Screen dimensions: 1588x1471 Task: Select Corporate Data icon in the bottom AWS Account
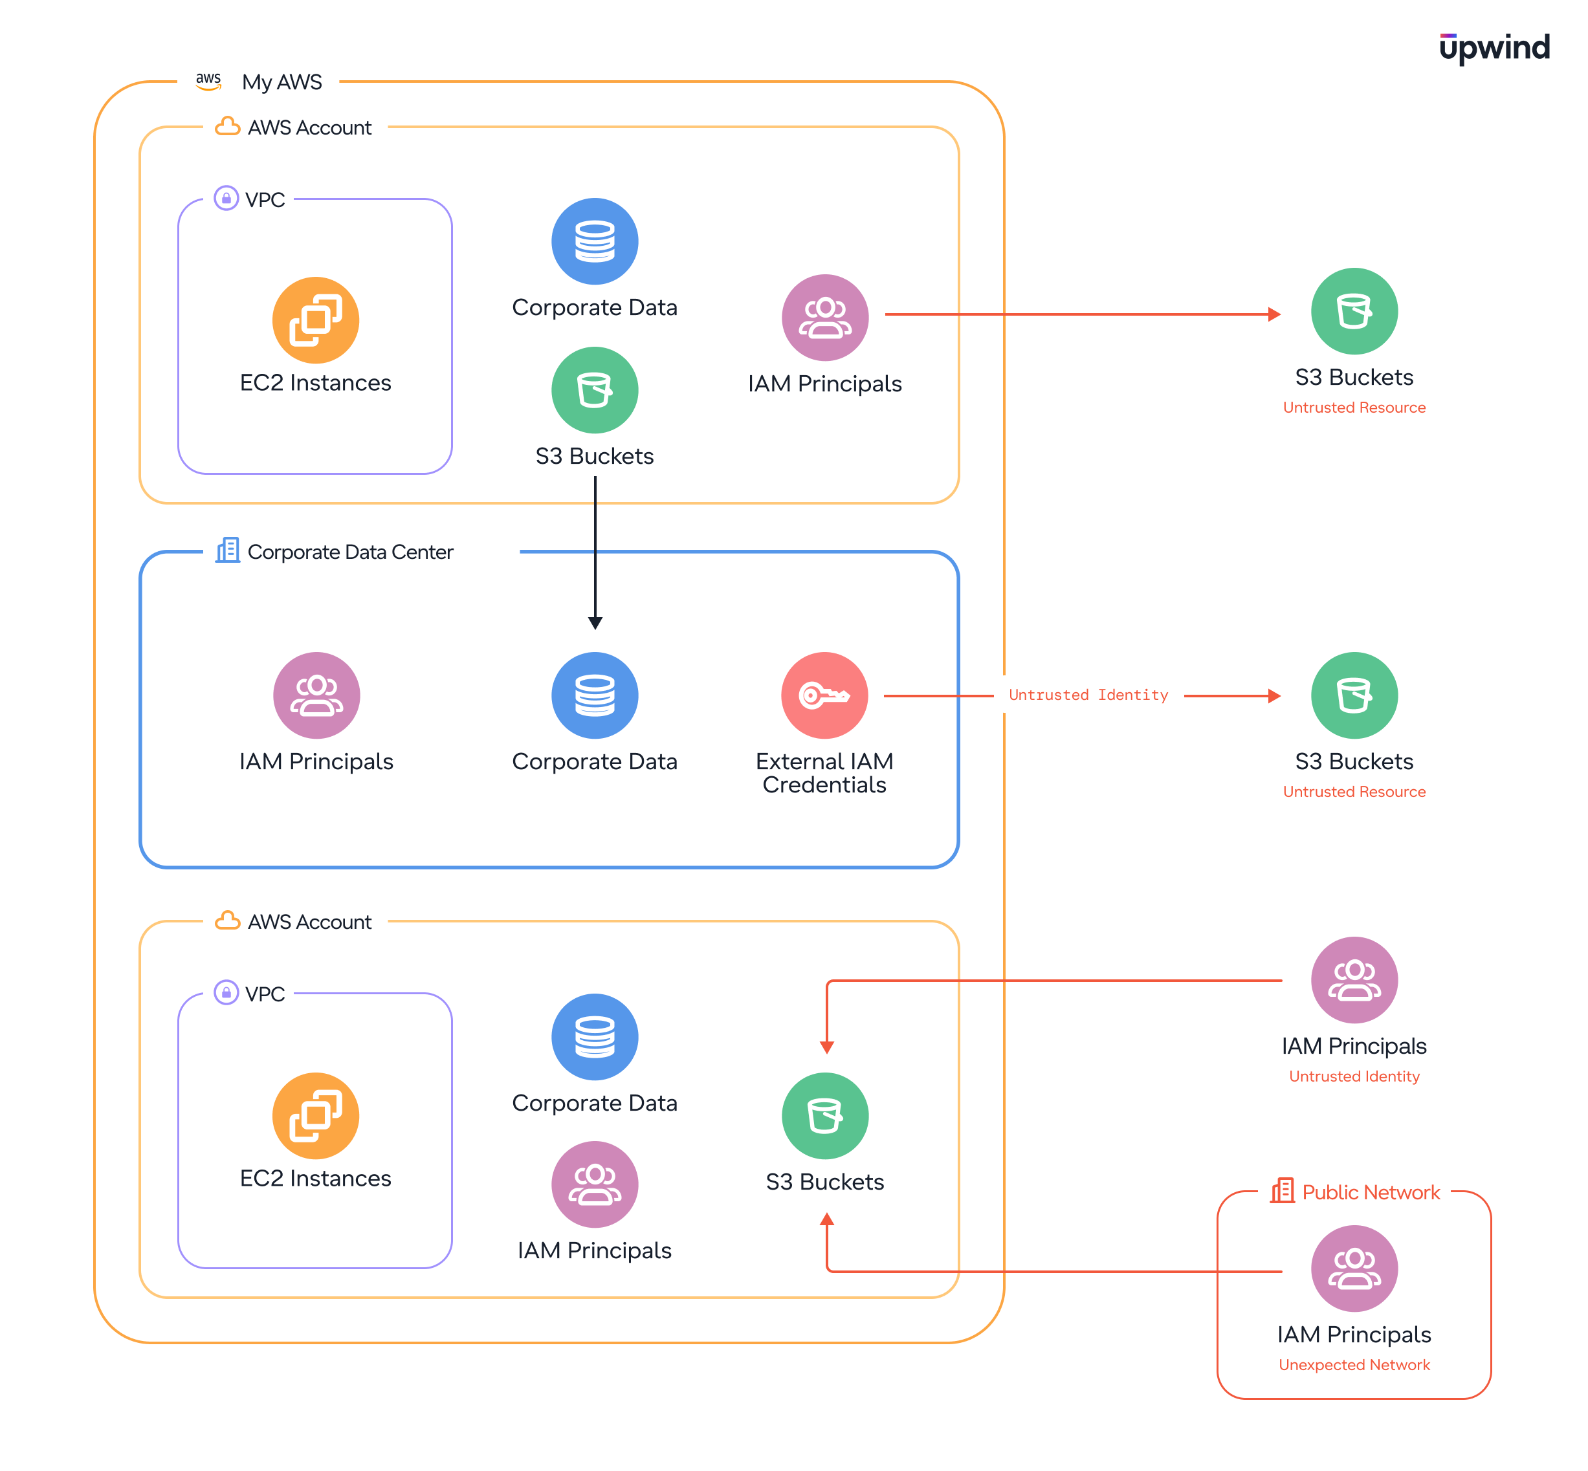click(595, 1037)
